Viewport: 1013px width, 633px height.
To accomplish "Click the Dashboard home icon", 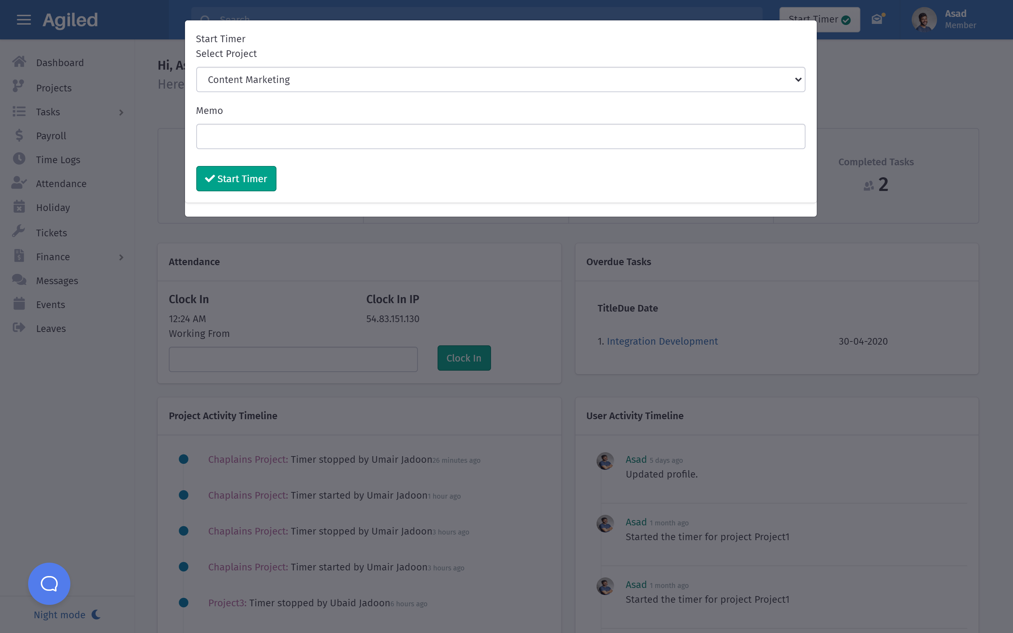I will tap(19, 62).
